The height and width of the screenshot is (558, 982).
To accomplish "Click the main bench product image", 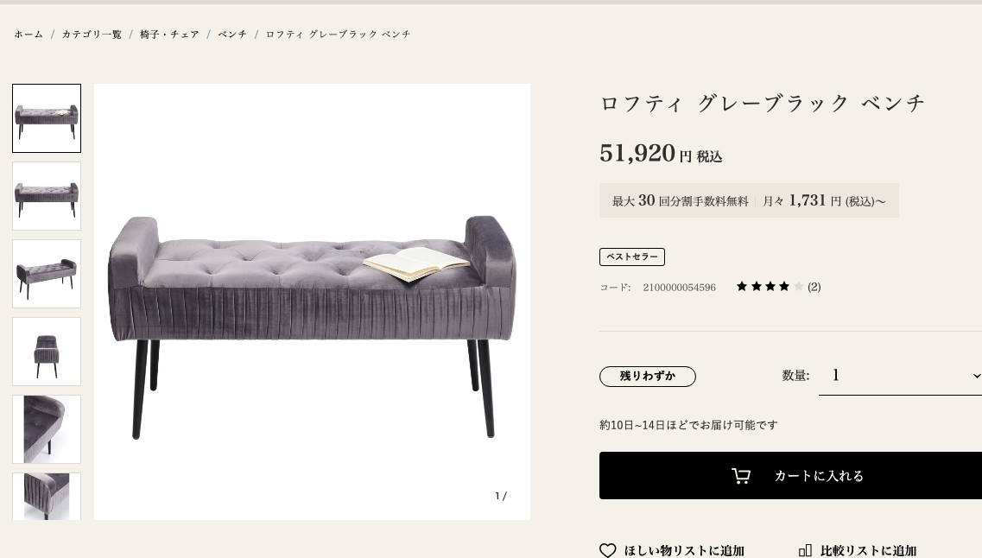I will 312,301.
